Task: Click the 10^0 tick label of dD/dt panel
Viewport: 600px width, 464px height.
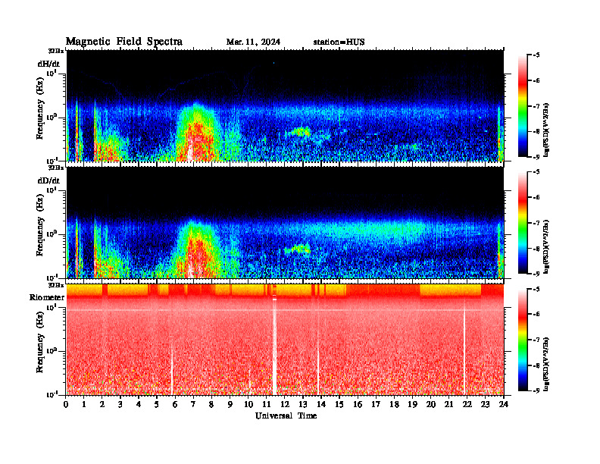Action: tap(52, 234)
